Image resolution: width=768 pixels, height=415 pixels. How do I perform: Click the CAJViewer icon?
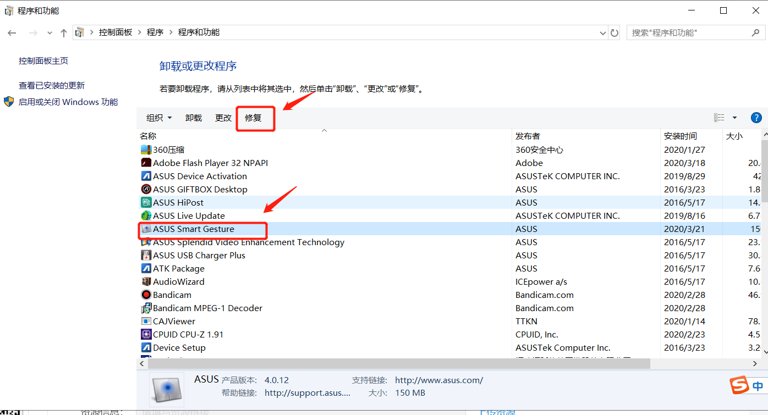tap(146, 321)
